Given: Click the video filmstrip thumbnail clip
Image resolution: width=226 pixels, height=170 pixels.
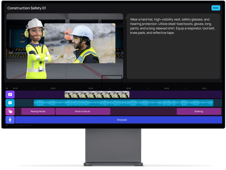Looking at the screenshot, I should (x=97, y=94).
